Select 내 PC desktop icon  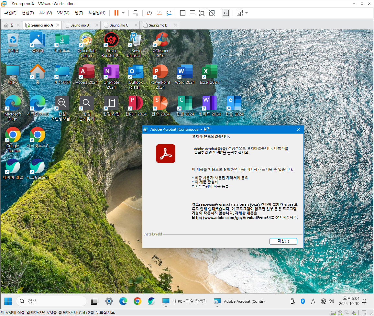pyautogui.click(x=13, y=74)
